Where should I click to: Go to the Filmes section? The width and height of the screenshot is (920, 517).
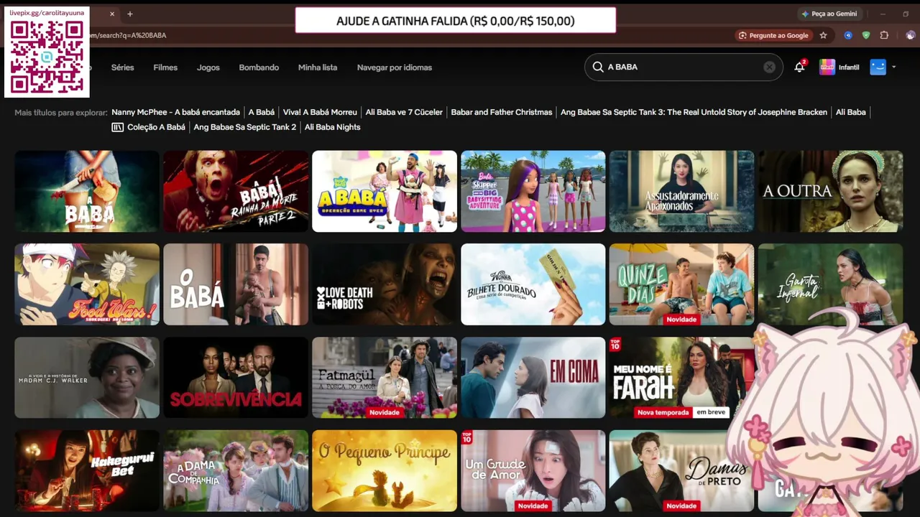[165, 67]
